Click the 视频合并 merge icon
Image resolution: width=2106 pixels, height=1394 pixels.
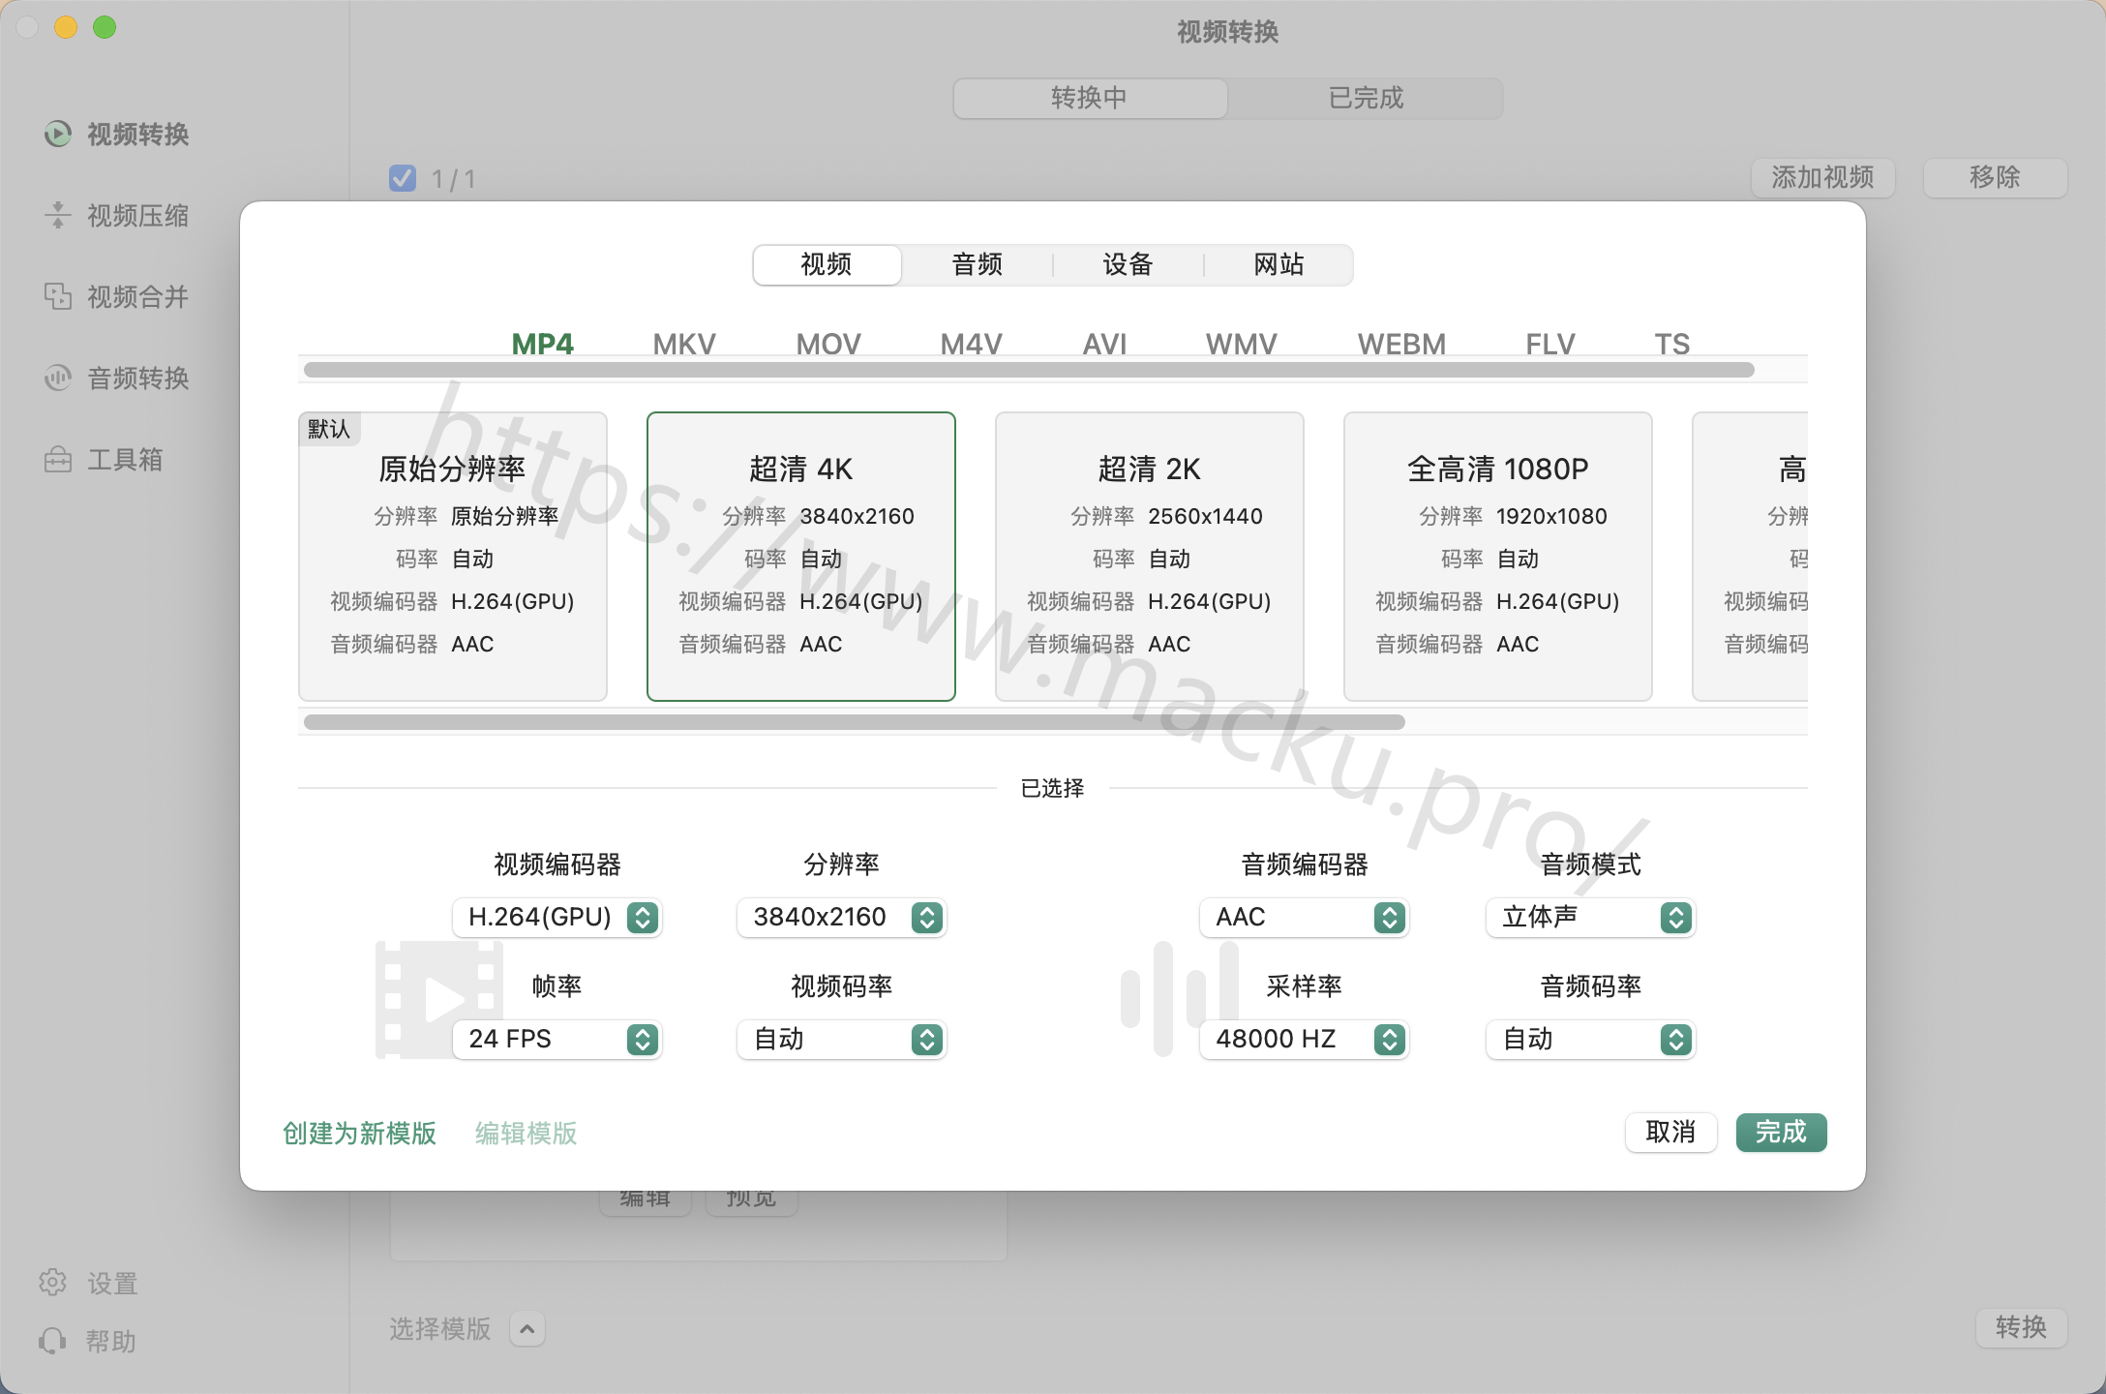point(58,296)
